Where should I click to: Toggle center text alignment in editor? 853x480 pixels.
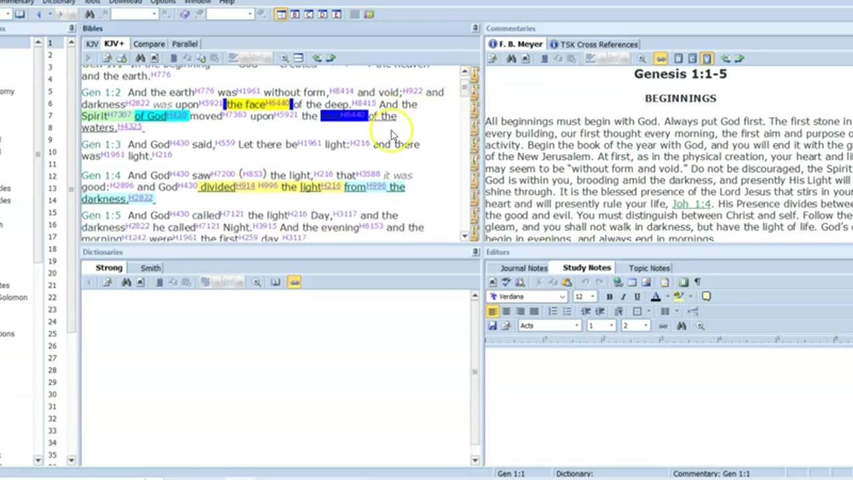tap(506, 311)
